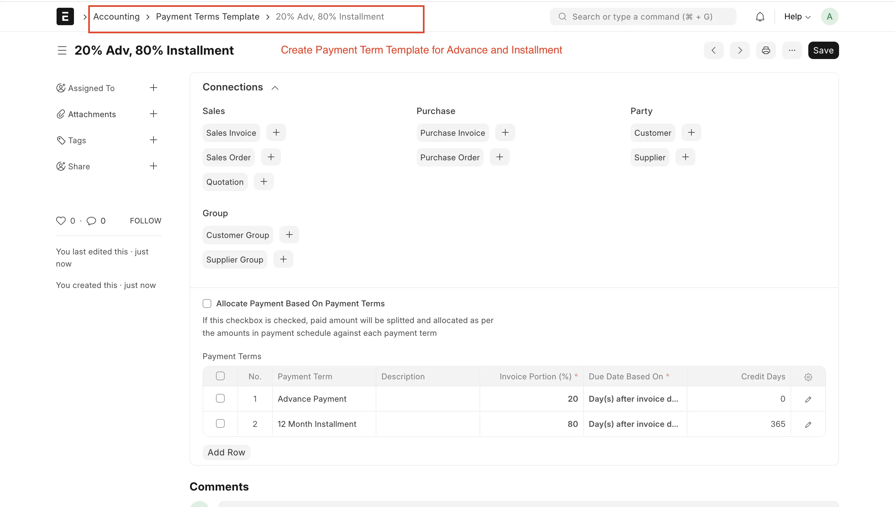The image size is (895, 507).
Task: Edit the 12 Month Installment row pencil
Action: click(808, 424)
